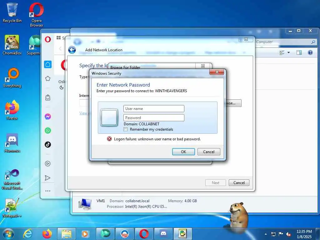Open Discord icon on the taskbar
This screenshot has width=320, height=240.
point(163,234)
